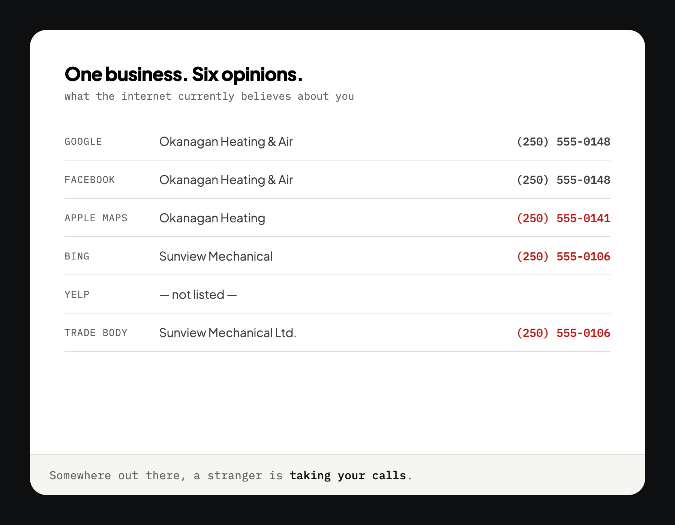Select the 'not listed' Yelp entry
The width and height of the screenshot is (675, 525).
[x=198, y=295]
